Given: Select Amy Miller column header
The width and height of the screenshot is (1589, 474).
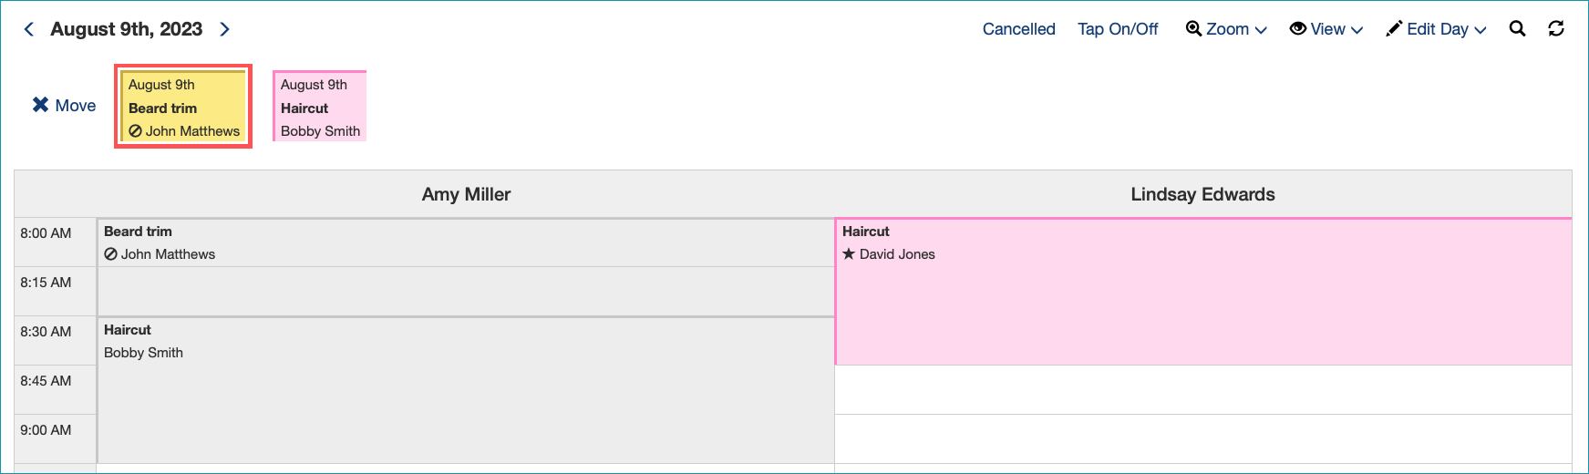Looking at the screenshot, I should click(466, 194).
